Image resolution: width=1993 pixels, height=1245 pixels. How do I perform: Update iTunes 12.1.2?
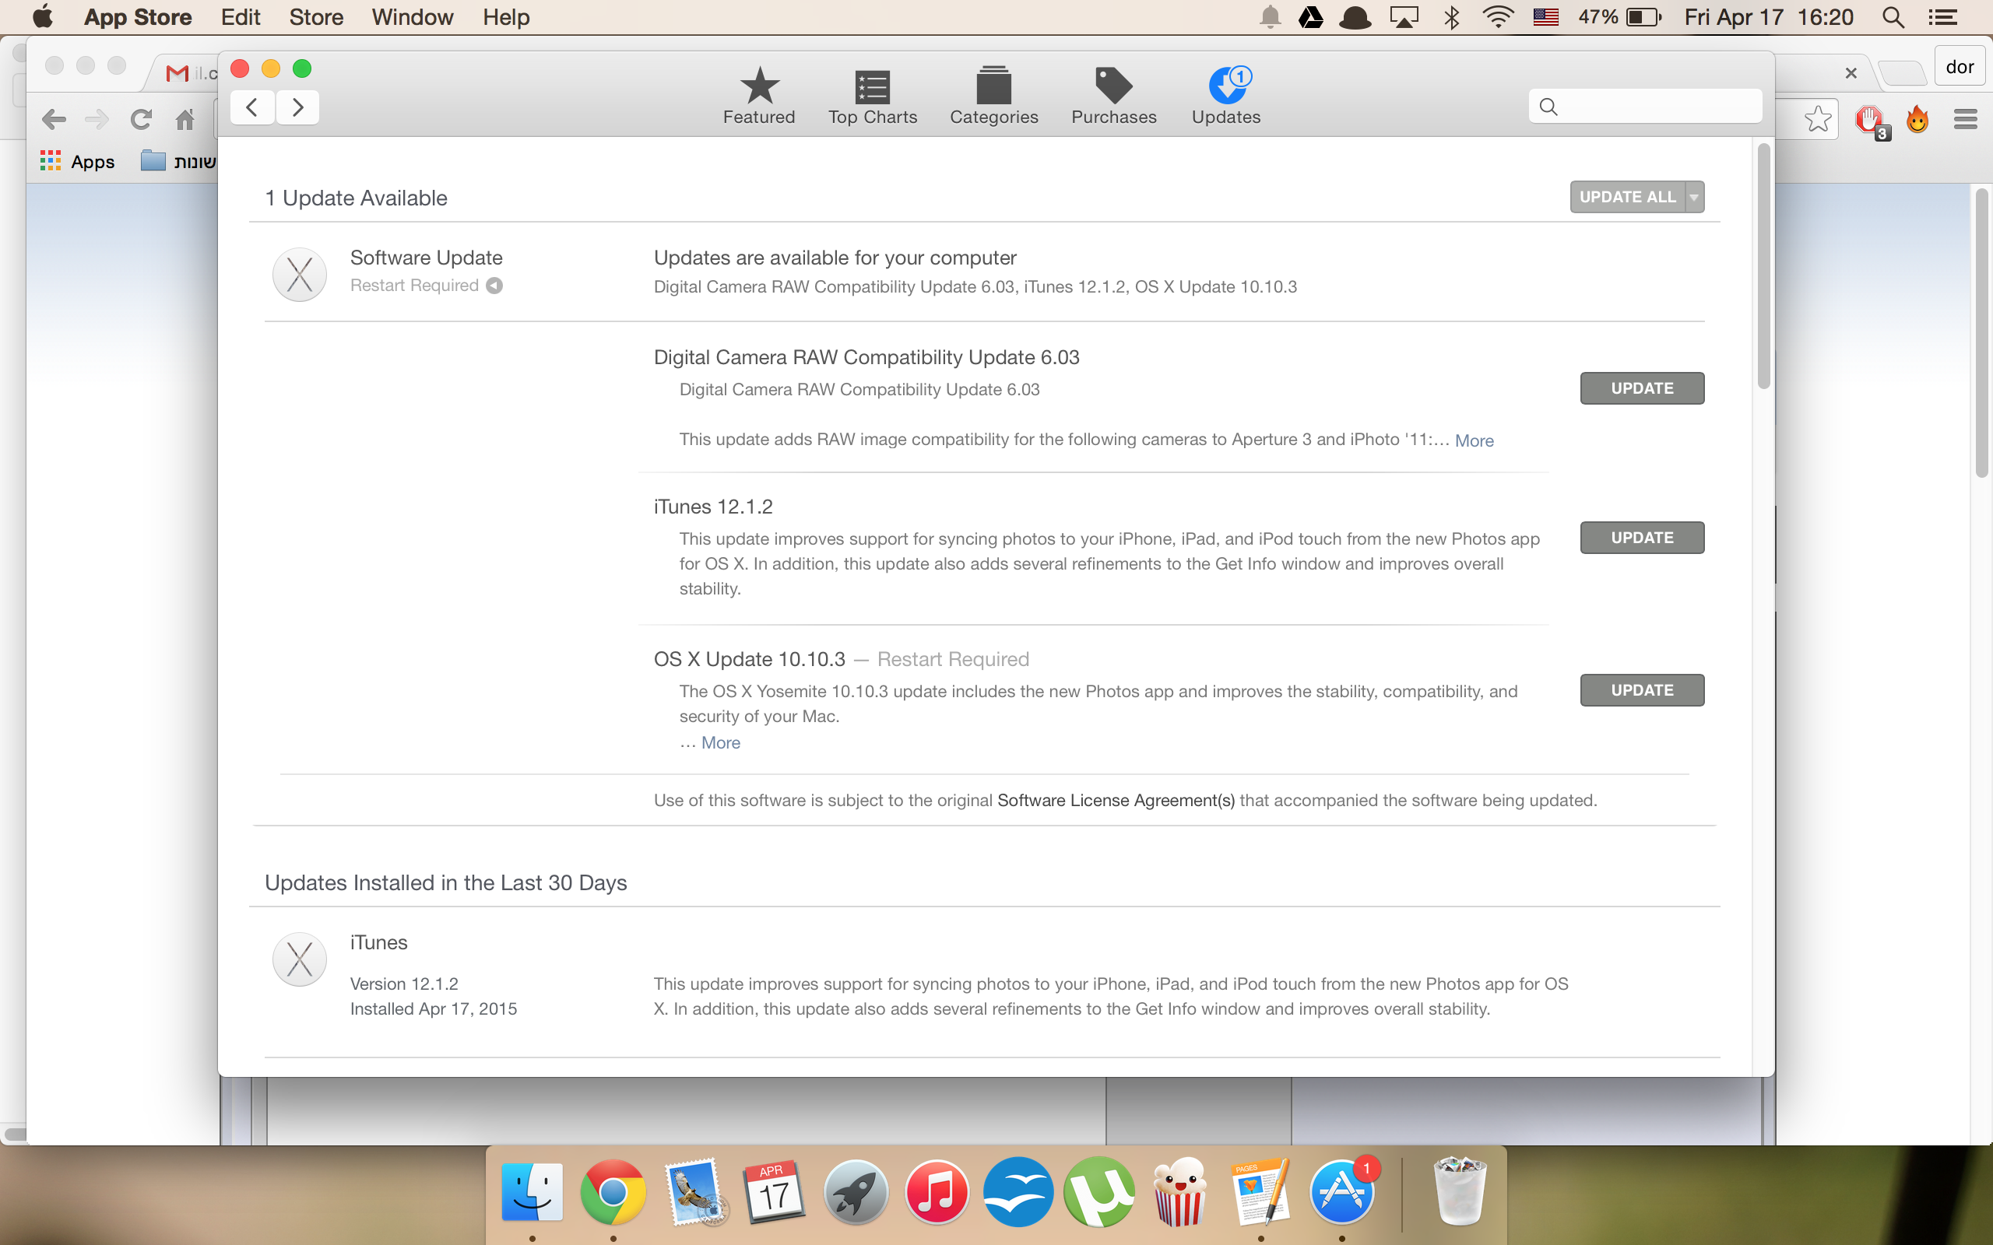(x=1641, y=538)
